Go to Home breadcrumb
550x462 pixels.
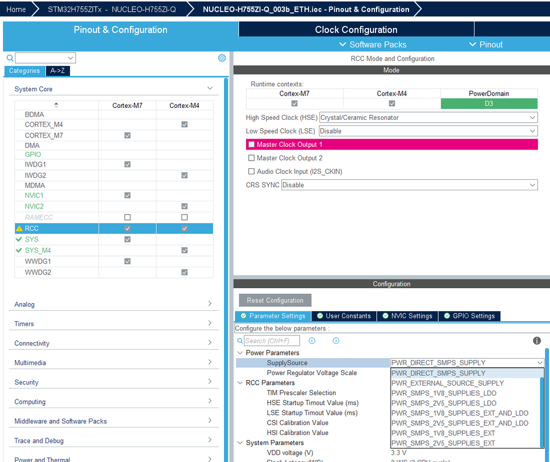tap(16, 9)
